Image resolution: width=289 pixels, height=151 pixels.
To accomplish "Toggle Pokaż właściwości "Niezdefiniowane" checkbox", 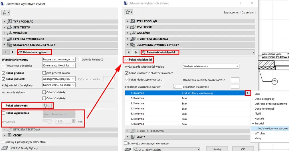I will (127, 73).
